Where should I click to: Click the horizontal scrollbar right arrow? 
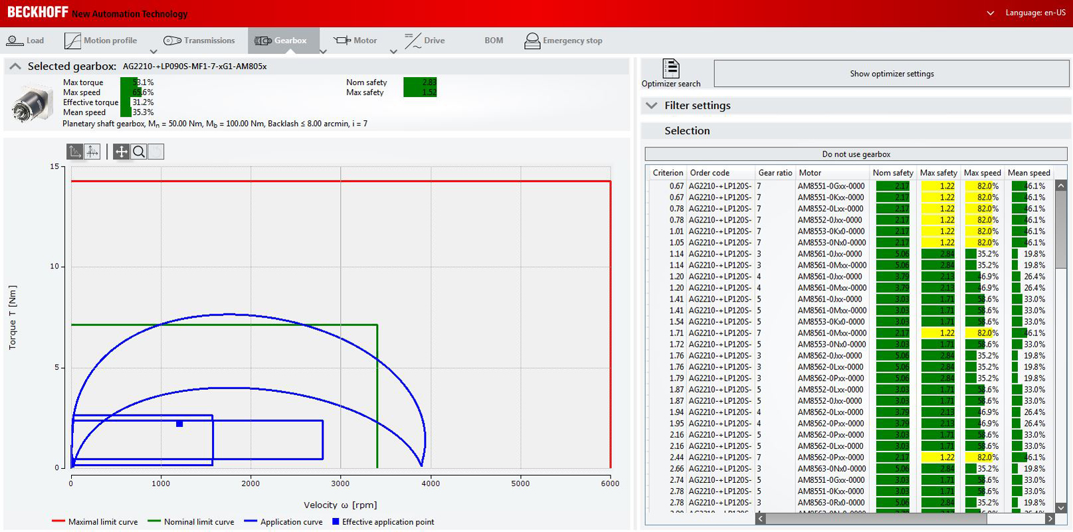pyautogui.click(x=1050, y=519)
